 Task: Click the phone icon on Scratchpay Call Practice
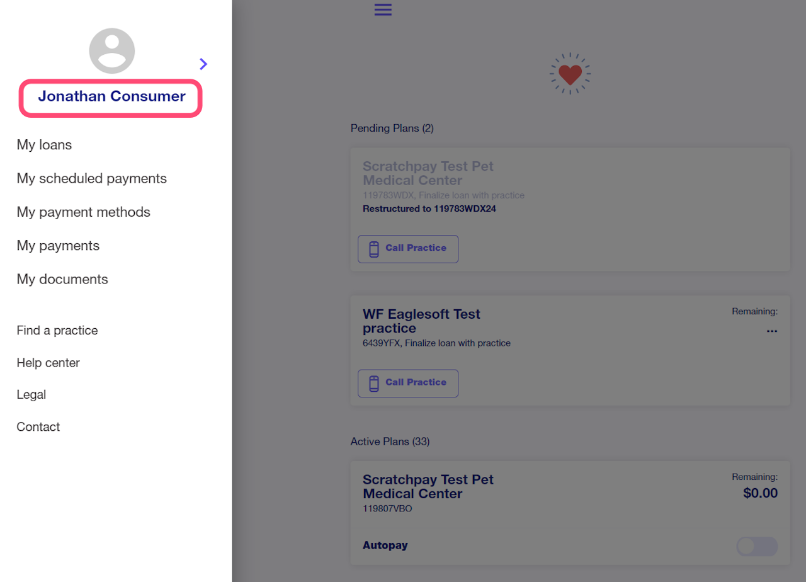(x=374, y=249)
